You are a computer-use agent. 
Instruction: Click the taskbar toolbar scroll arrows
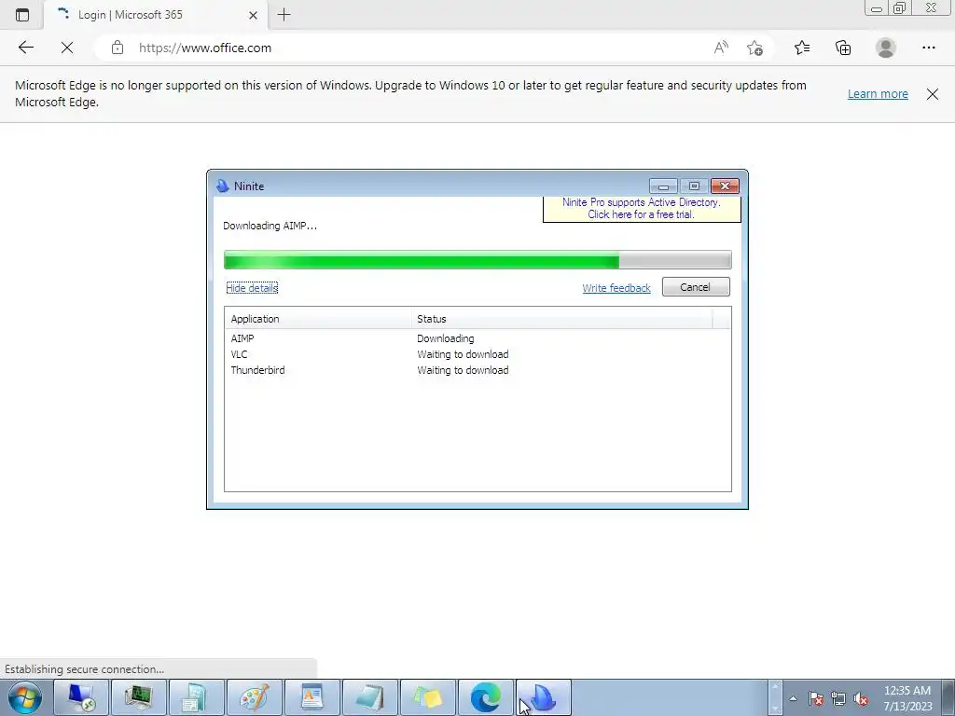pyautogui.click(x=775, y=697)
